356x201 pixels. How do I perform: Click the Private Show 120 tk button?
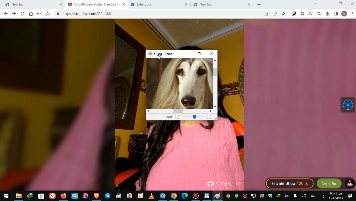click(290, 183)
